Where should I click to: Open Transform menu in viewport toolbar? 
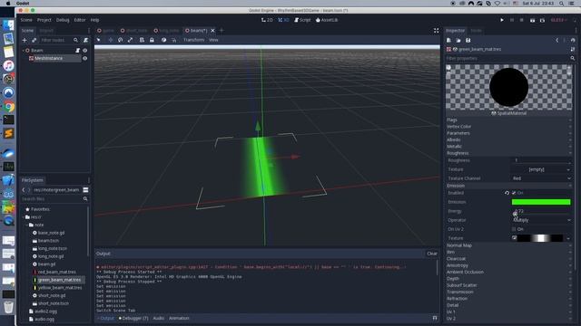point(193,40)
